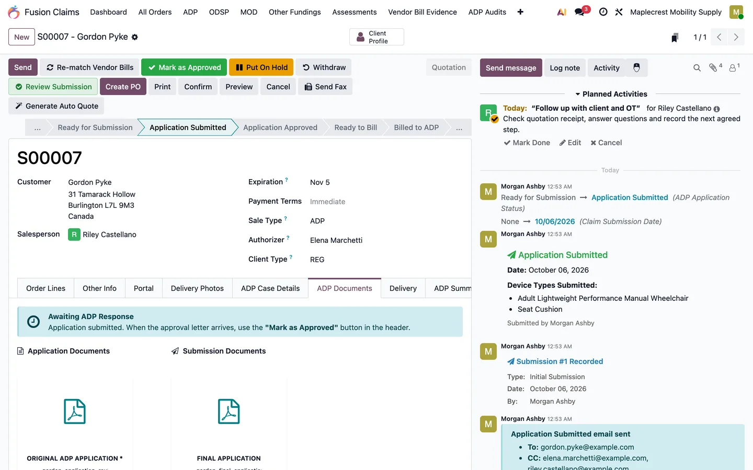Image resolution: width=753 pixels, height=470 pixels.
Task: Switch to the Portal tab
Action: (x=144, y=288)
